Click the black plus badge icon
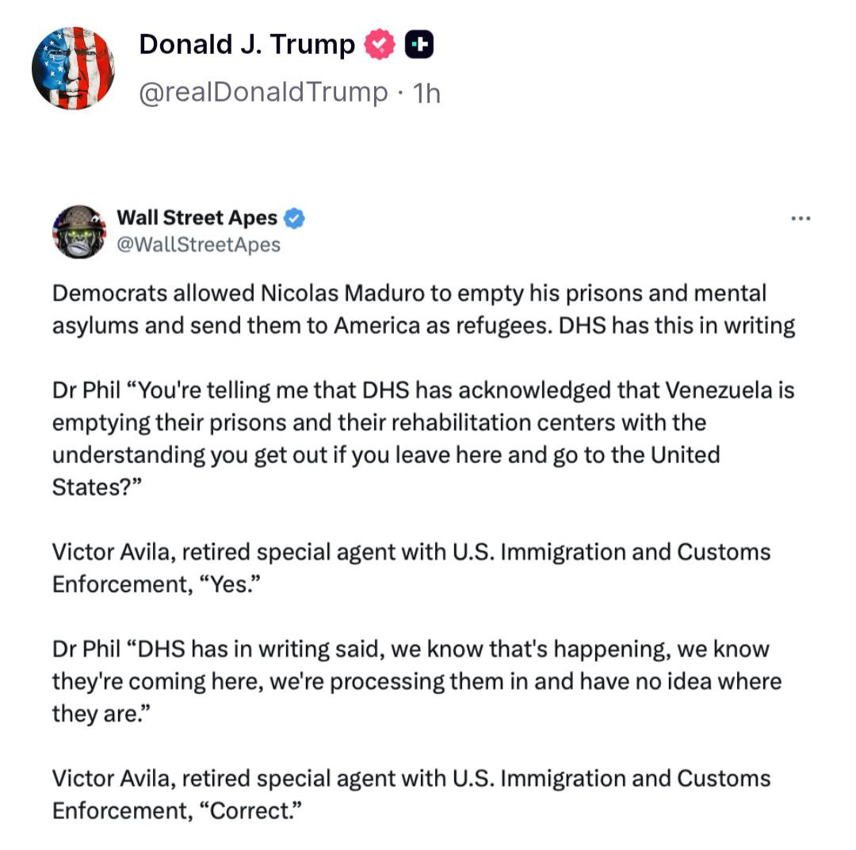856x850 pixels. pos(419,45)
